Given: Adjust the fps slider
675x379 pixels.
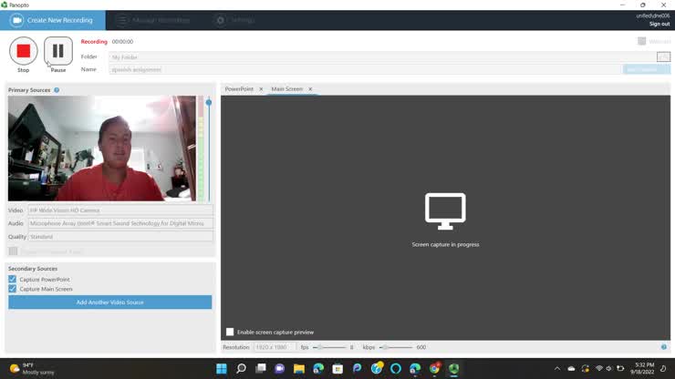Looking at the screenshot, I should pyautogui.click(x=320, y=347).
